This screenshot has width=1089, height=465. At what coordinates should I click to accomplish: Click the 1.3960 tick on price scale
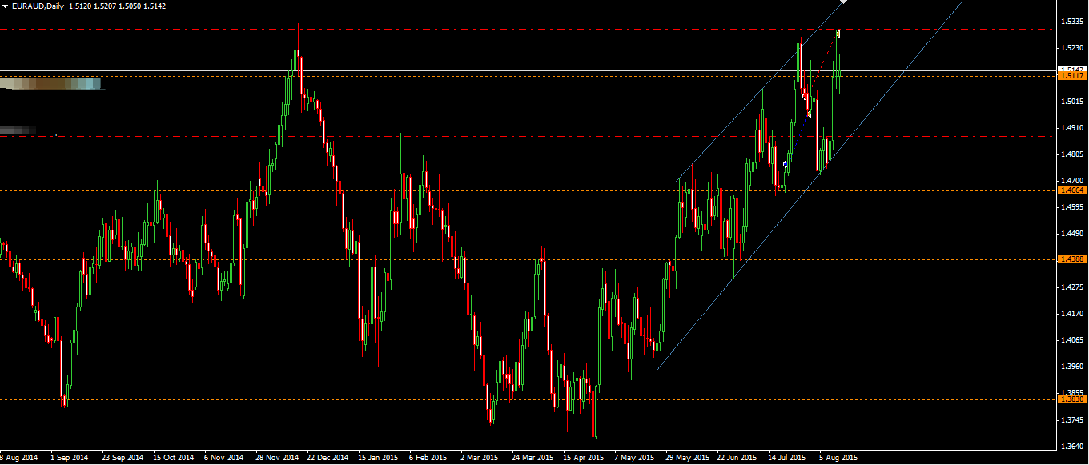1073,367
